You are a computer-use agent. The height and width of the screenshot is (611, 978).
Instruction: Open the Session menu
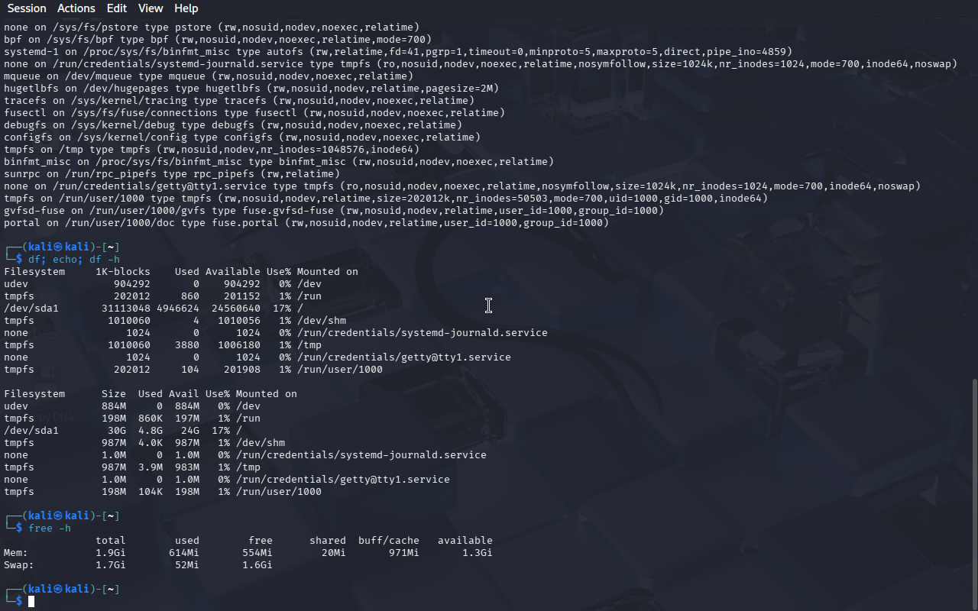[x=27, y=8]
